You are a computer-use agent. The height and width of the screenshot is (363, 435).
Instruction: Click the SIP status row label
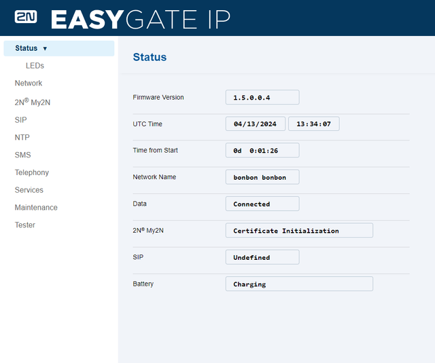(x=138, y=257)
